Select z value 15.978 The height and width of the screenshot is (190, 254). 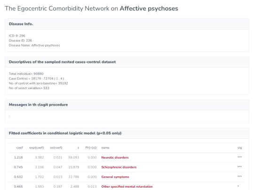coord(74,167)
